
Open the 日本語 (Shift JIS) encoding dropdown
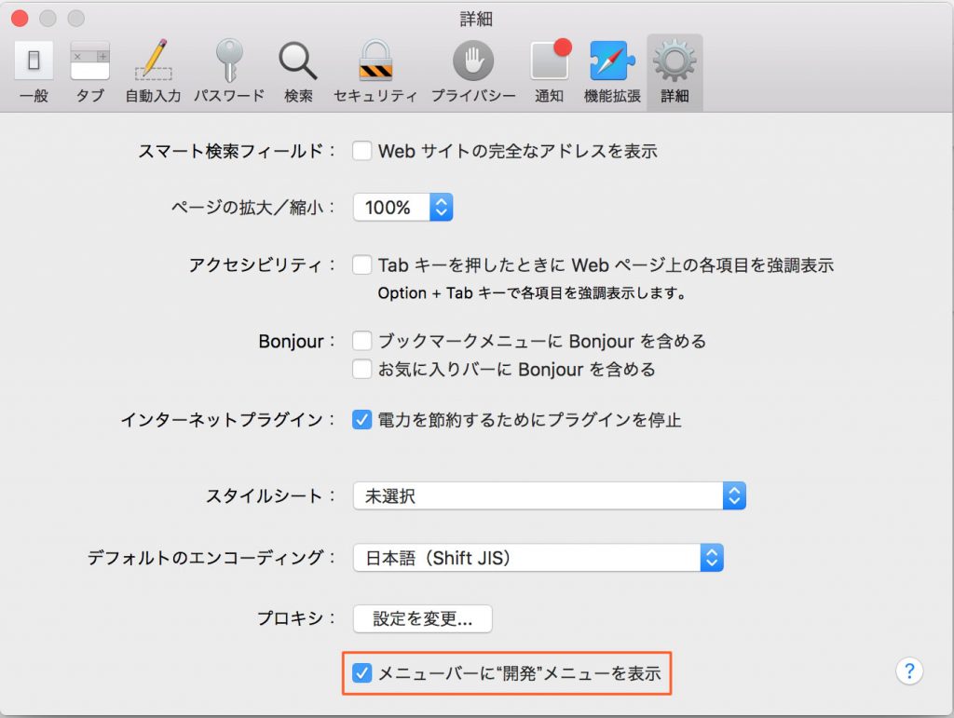538,559
